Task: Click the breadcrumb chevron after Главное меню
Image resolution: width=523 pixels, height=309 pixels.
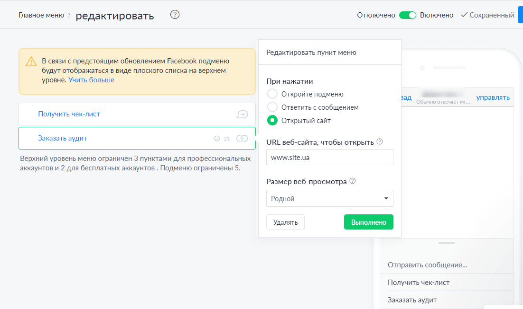Action: [69, 15]
